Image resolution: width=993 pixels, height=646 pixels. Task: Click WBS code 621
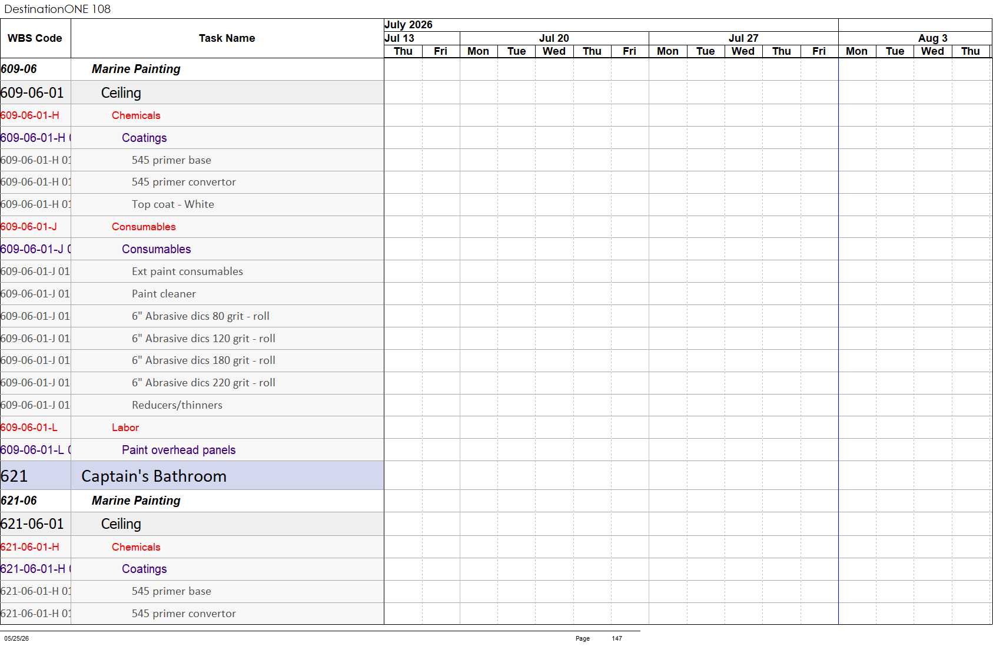tap(14, 476)
